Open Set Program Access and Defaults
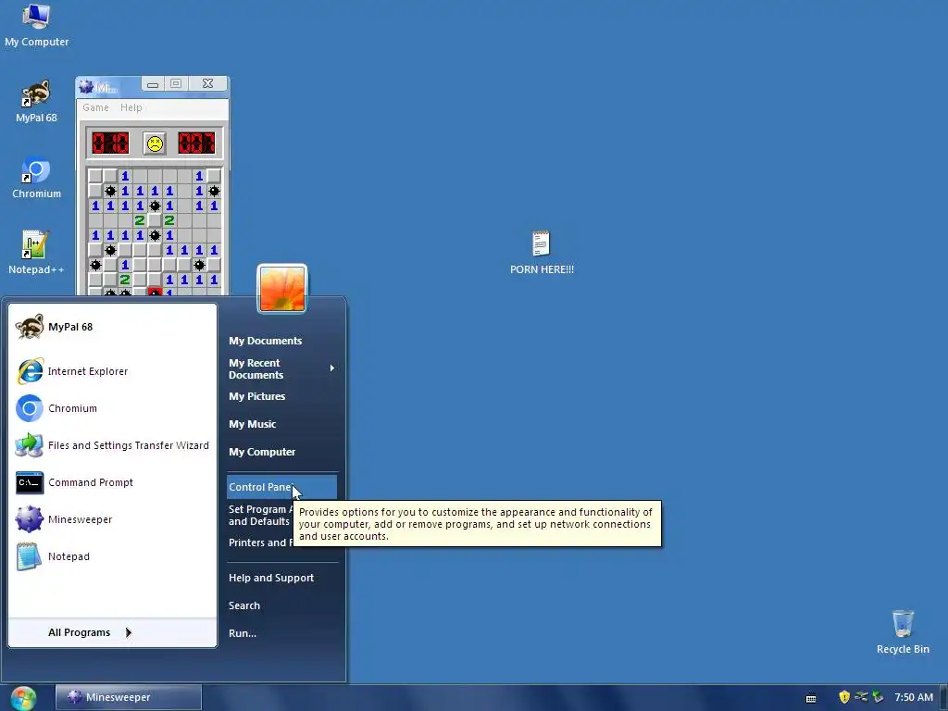Screen dimensions: 948x711 (260, 516)
